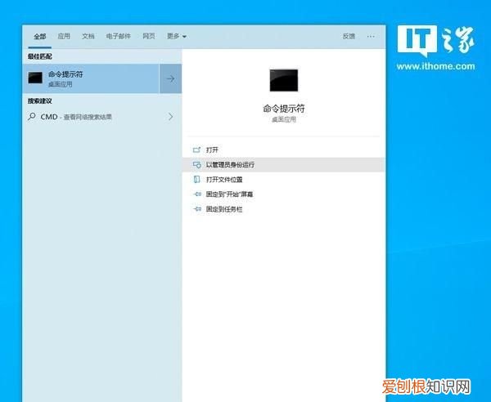Choose 固定到"开始"屏幕
Screen dimensions: 491x402
(x=283, y=194)
